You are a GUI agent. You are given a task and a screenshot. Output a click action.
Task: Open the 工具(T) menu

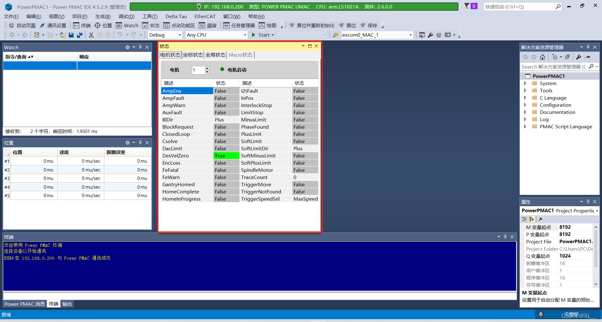pos(150,17)
